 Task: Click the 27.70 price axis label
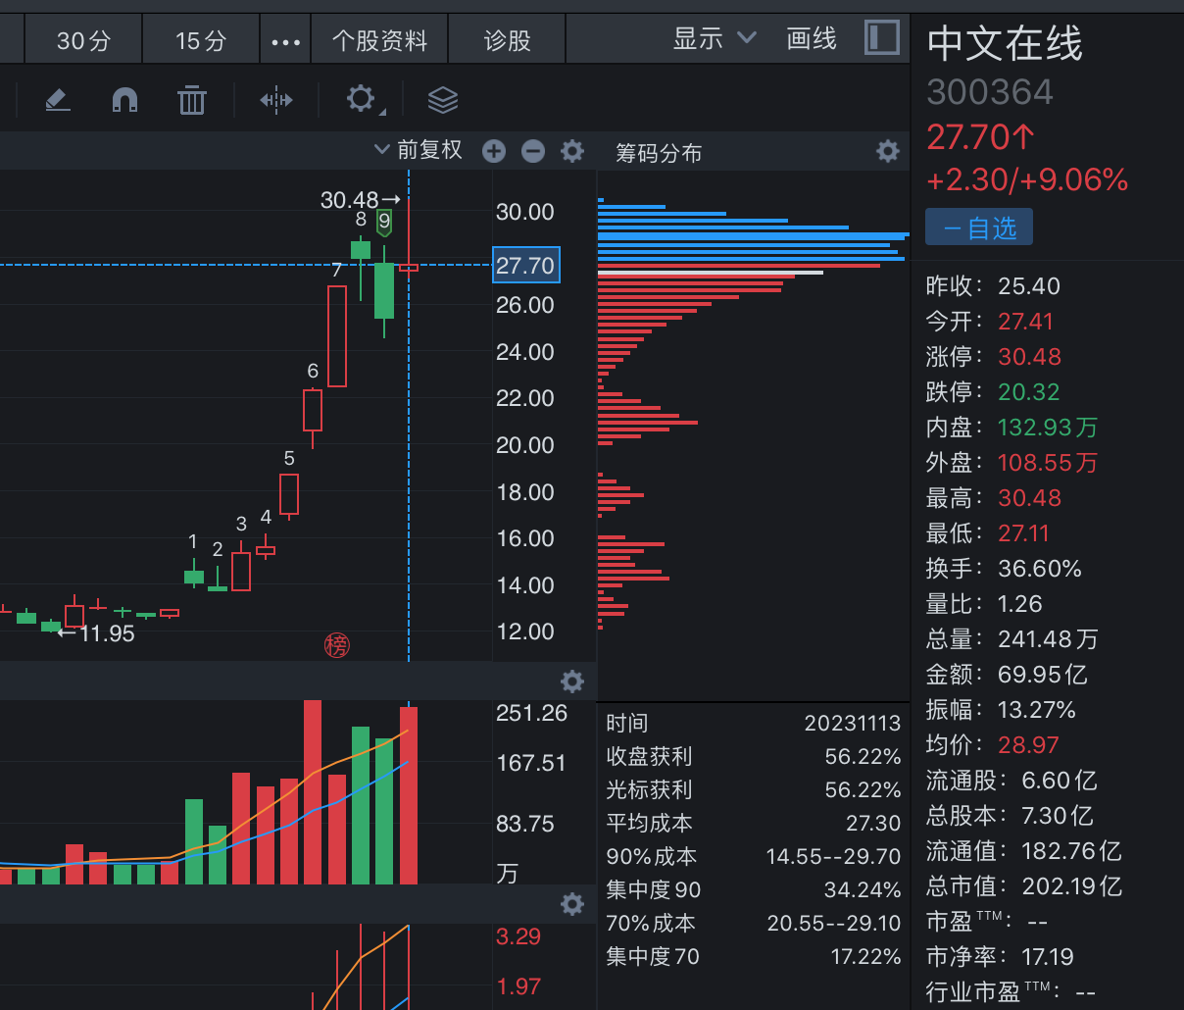(x=525, y=266)
